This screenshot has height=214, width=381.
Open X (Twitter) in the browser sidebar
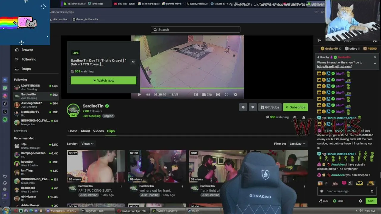(5, 112)
